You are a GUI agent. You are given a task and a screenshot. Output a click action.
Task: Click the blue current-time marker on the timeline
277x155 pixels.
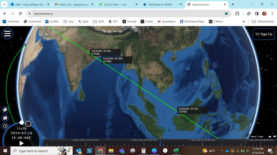tap(160, 143)
